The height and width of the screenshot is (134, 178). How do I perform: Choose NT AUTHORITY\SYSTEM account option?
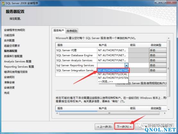(x=113, y=78)
